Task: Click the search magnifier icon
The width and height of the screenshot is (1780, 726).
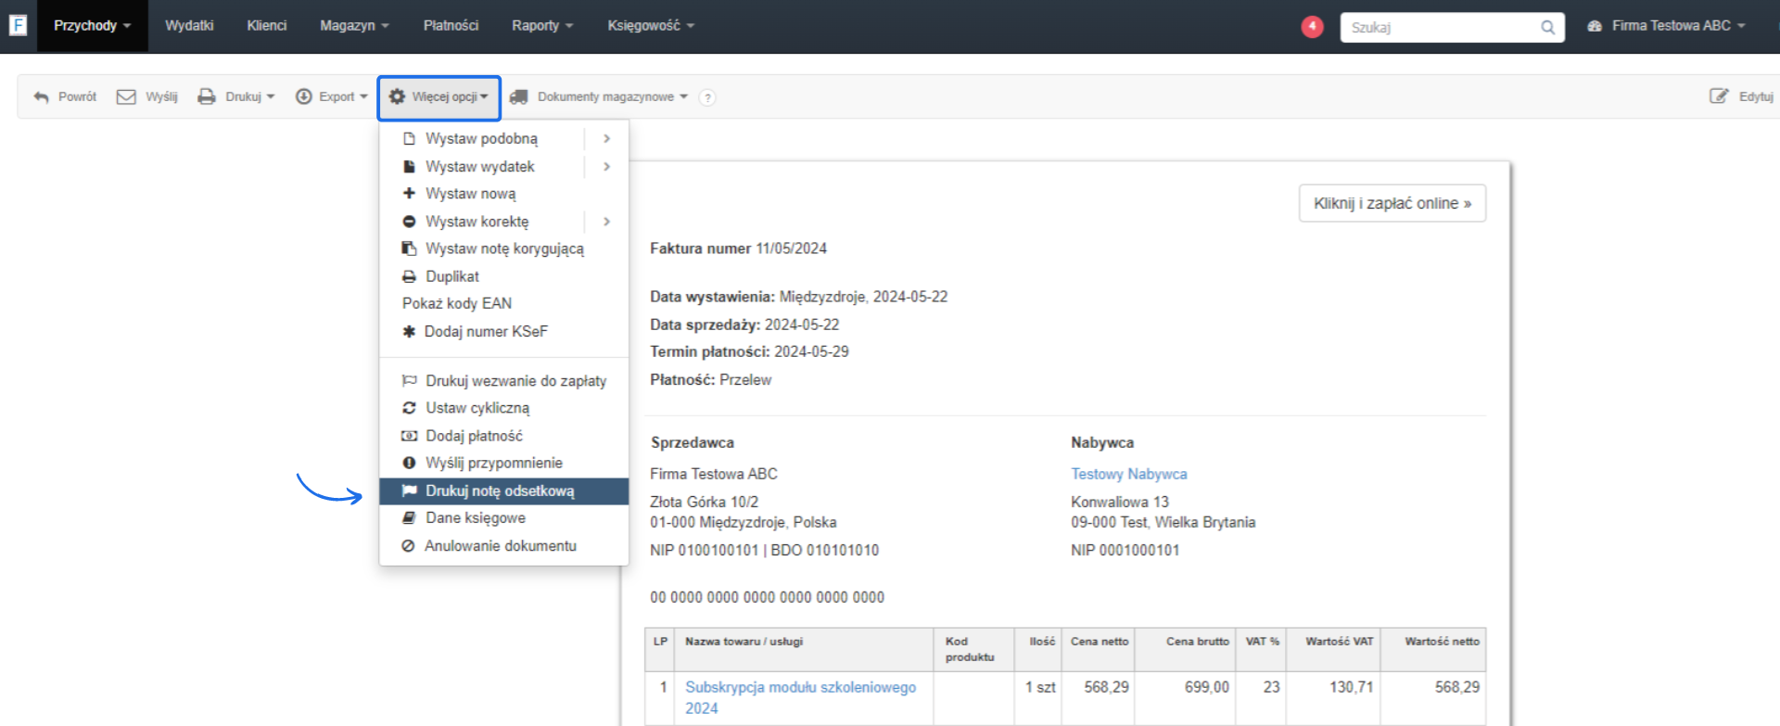Action: 1547,28
